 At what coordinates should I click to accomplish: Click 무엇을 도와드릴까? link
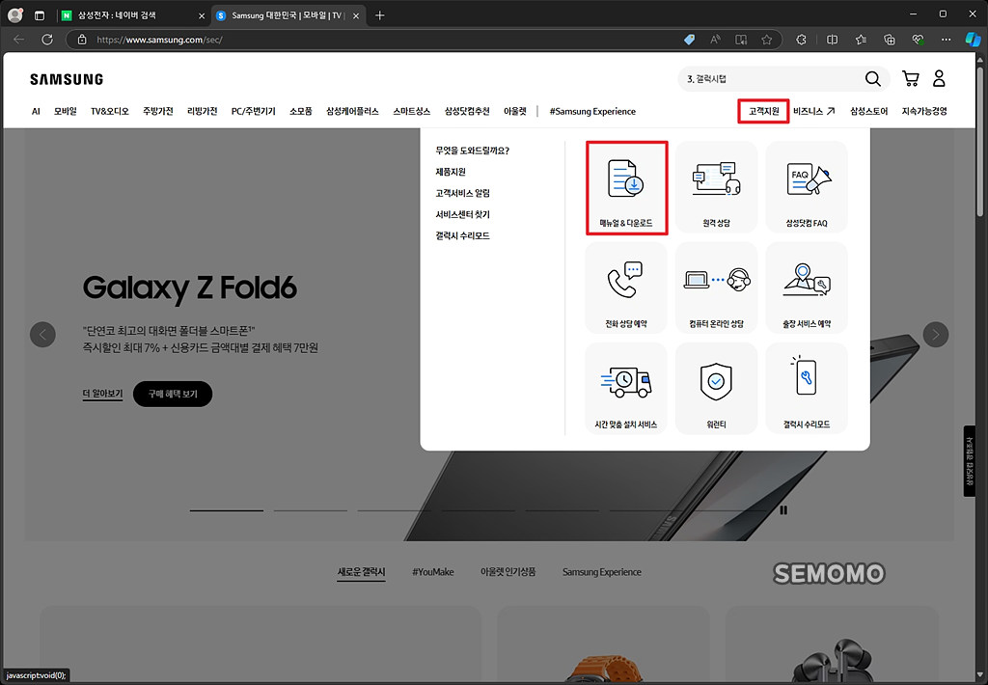(473, 150)
